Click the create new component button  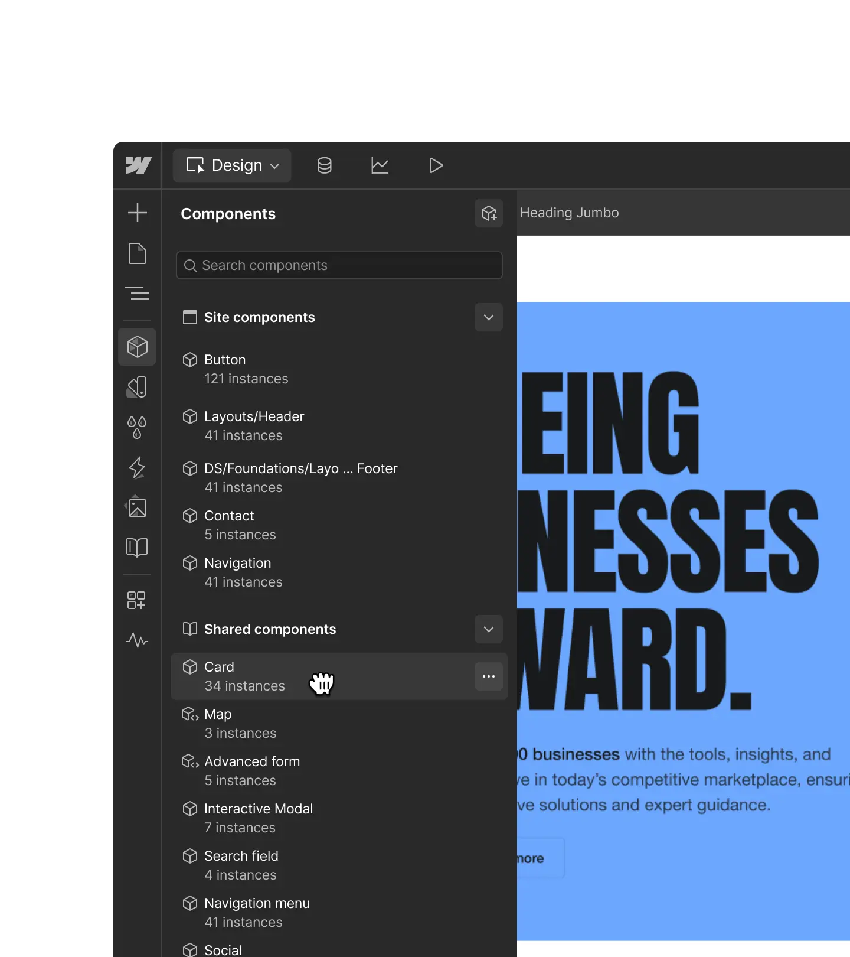coord(488,213)
